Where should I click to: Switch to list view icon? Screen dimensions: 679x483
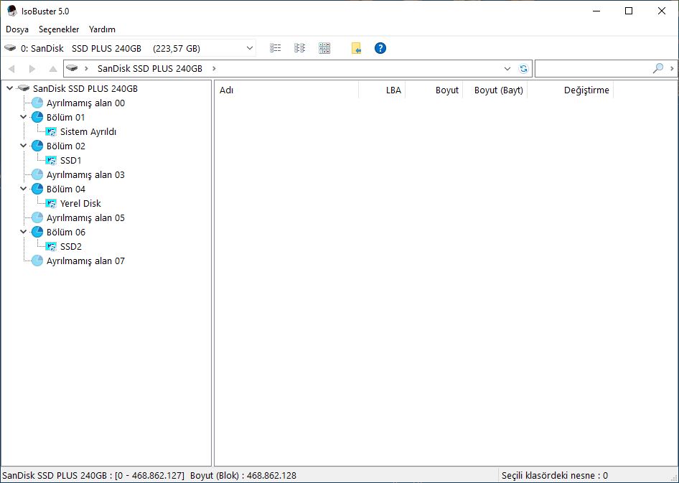(276, 48)
